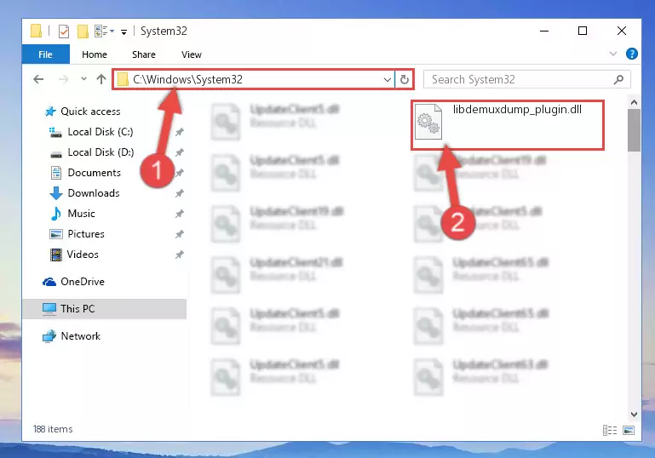Open Documents in the sidebar
Image resolution: width=655 pixels, height=458 pixels.
(94, 173)
